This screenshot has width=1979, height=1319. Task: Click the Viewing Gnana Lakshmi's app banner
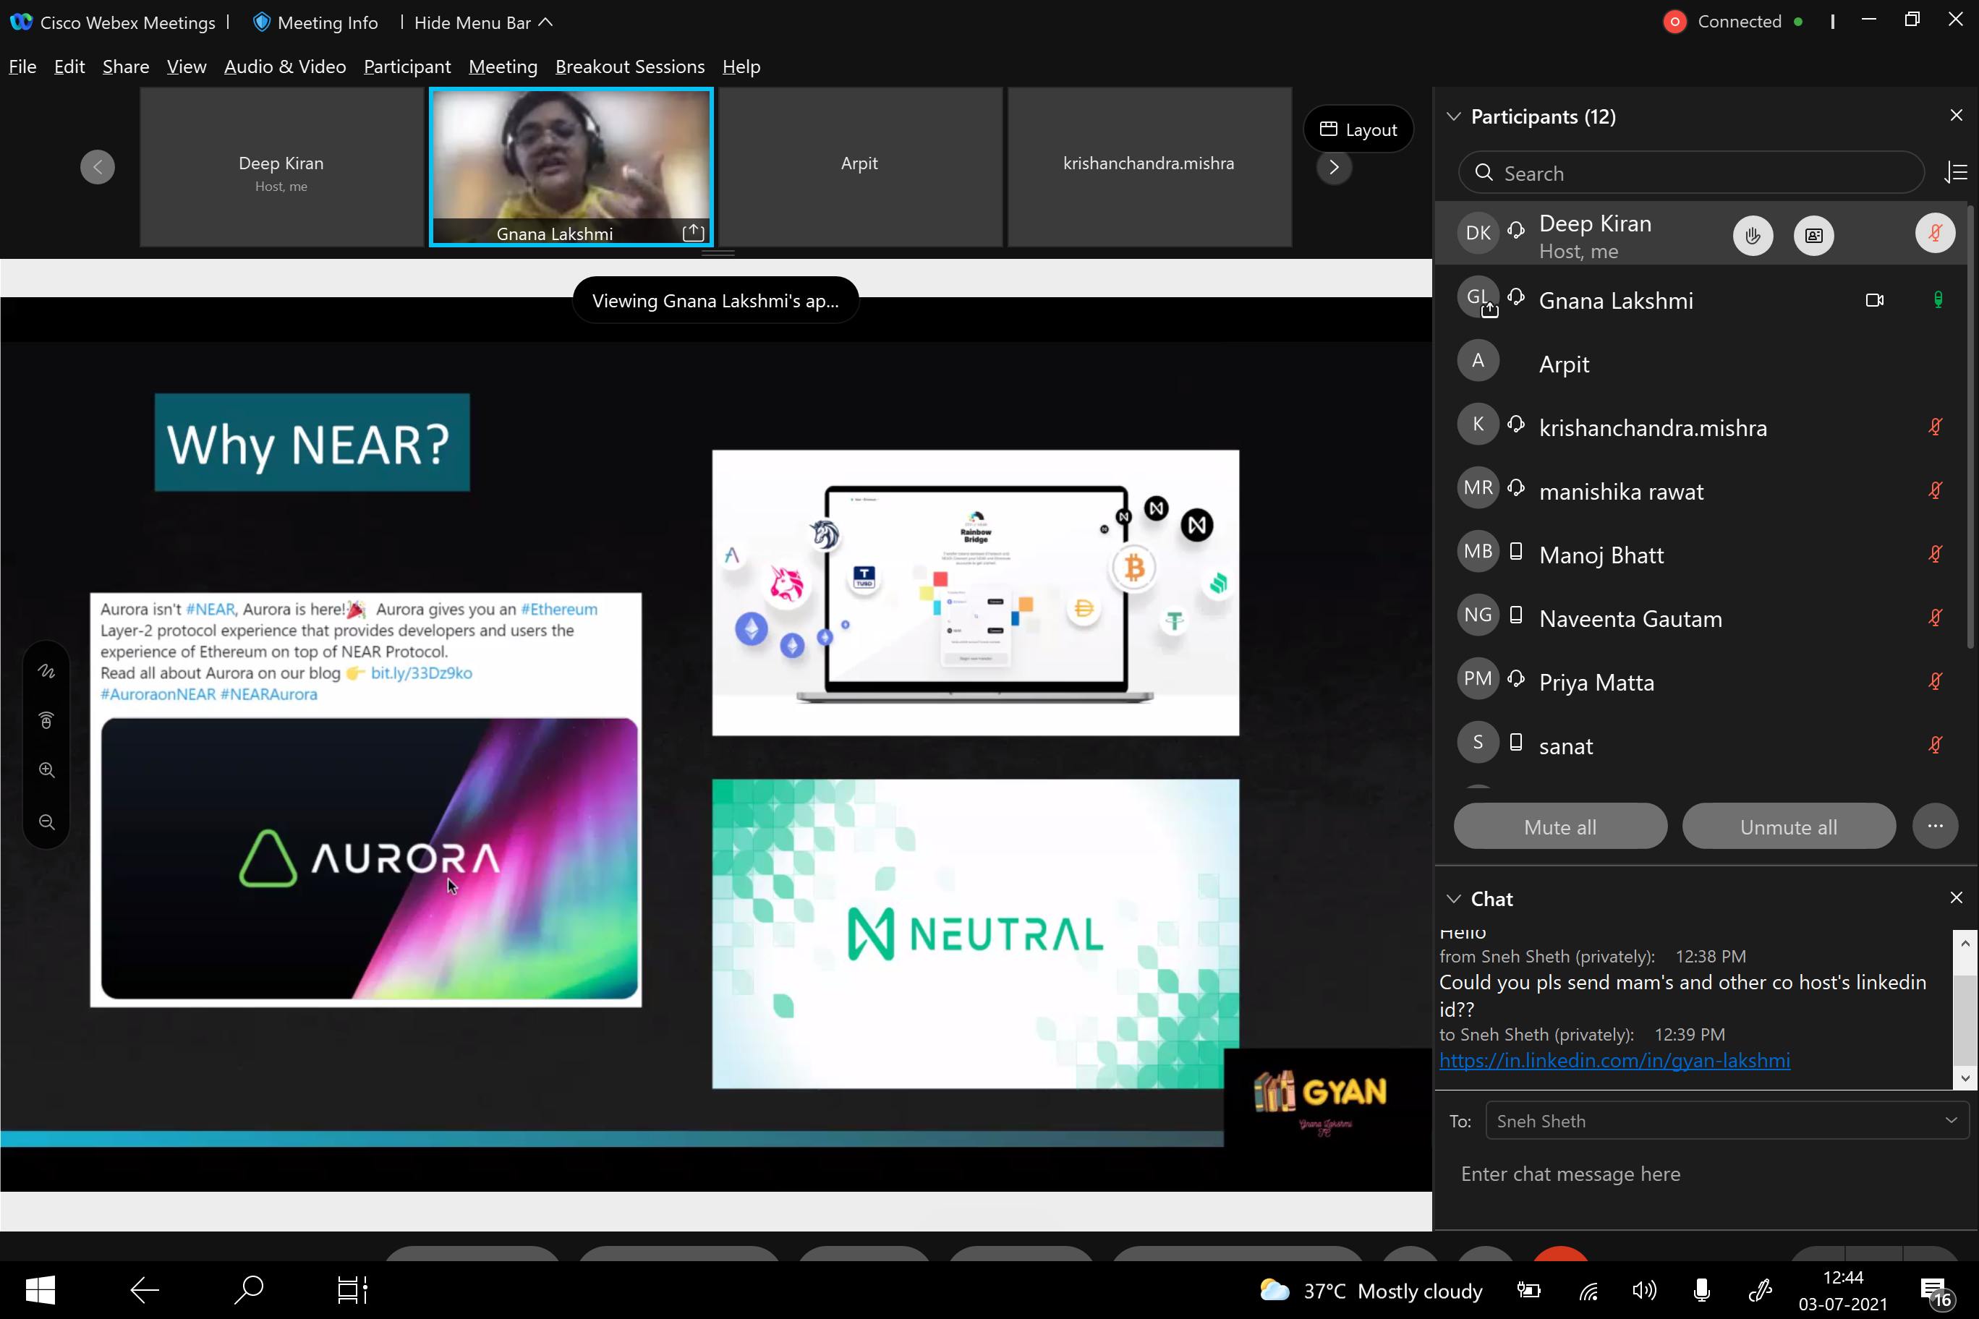pos(715,300)
